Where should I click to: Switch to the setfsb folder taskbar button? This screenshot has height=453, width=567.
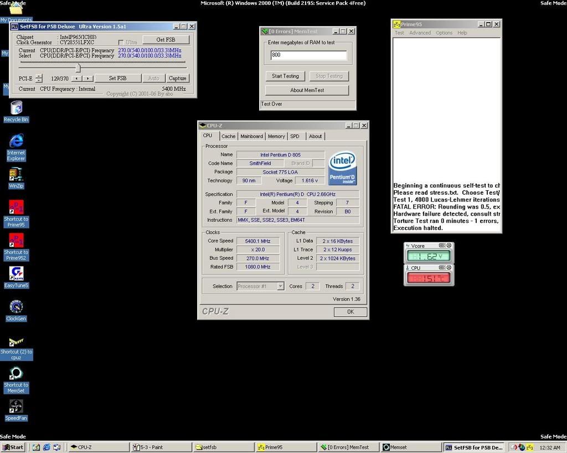tap(224, 447)
